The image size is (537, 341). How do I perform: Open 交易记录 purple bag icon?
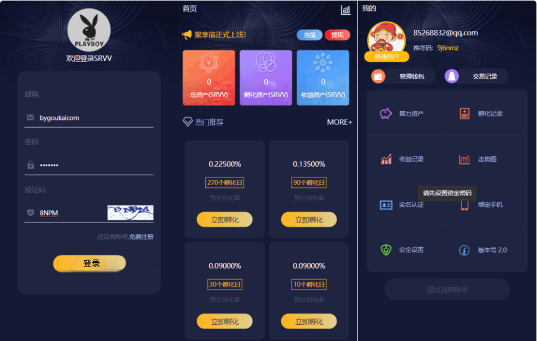point(452,77)
